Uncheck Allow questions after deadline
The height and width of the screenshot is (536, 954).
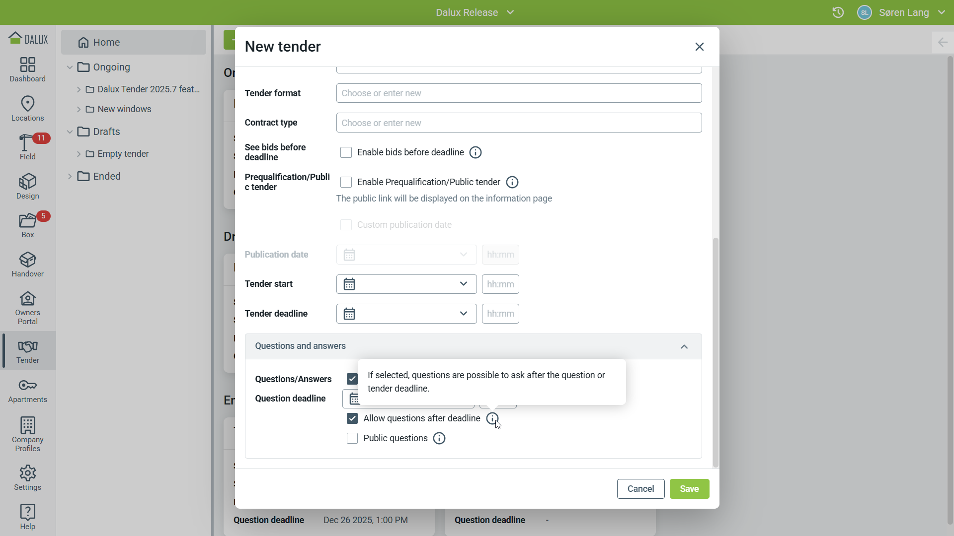(352, 418)
